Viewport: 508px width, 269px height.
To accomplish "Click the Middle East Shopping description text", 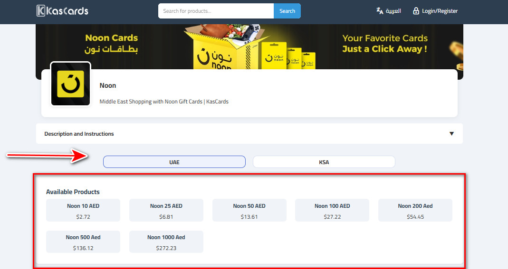I will coord(164,102).
